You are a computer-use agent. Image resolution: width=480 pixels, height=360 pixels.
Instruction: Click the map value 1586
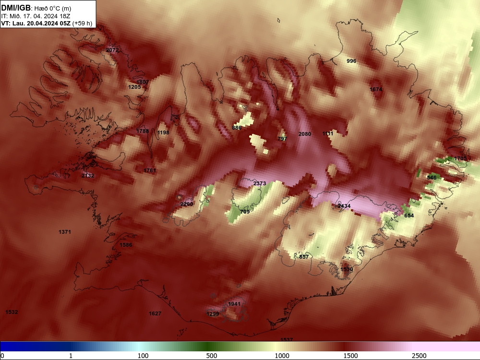[126, 245]
